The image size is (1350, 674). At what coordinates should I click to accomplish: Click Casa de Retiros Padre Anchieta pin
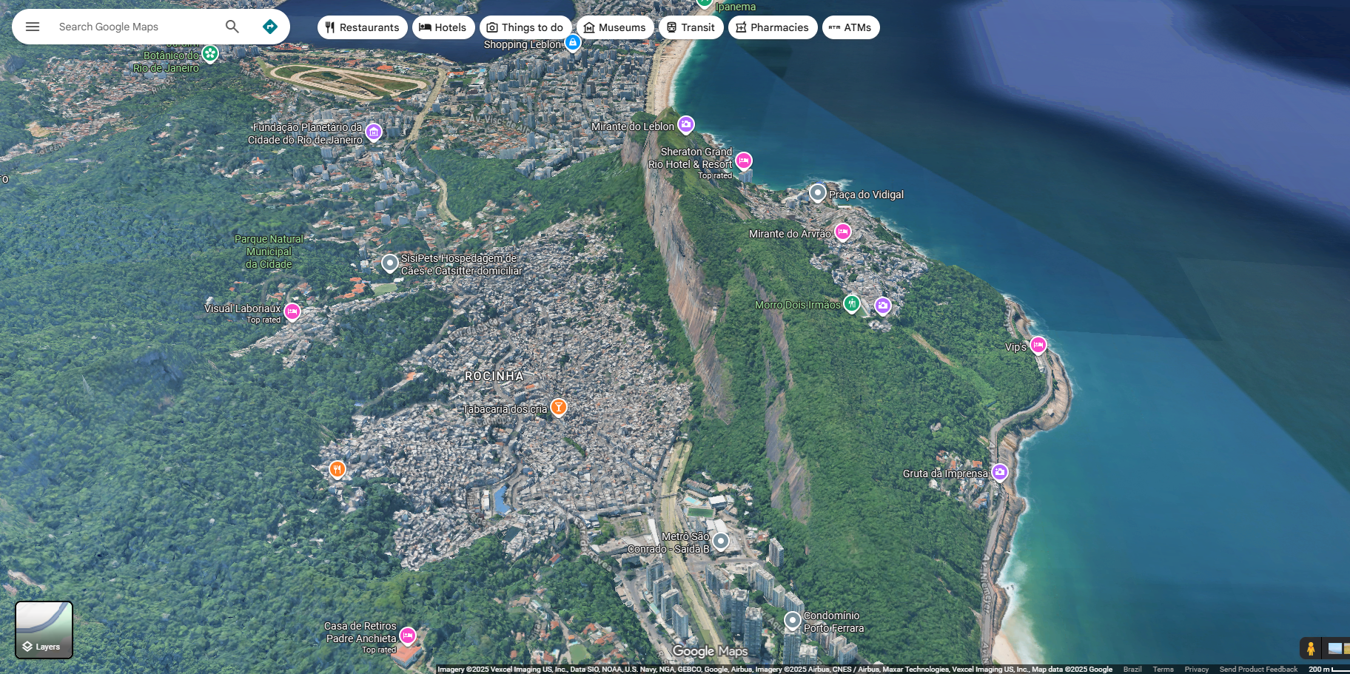point(408,636)
